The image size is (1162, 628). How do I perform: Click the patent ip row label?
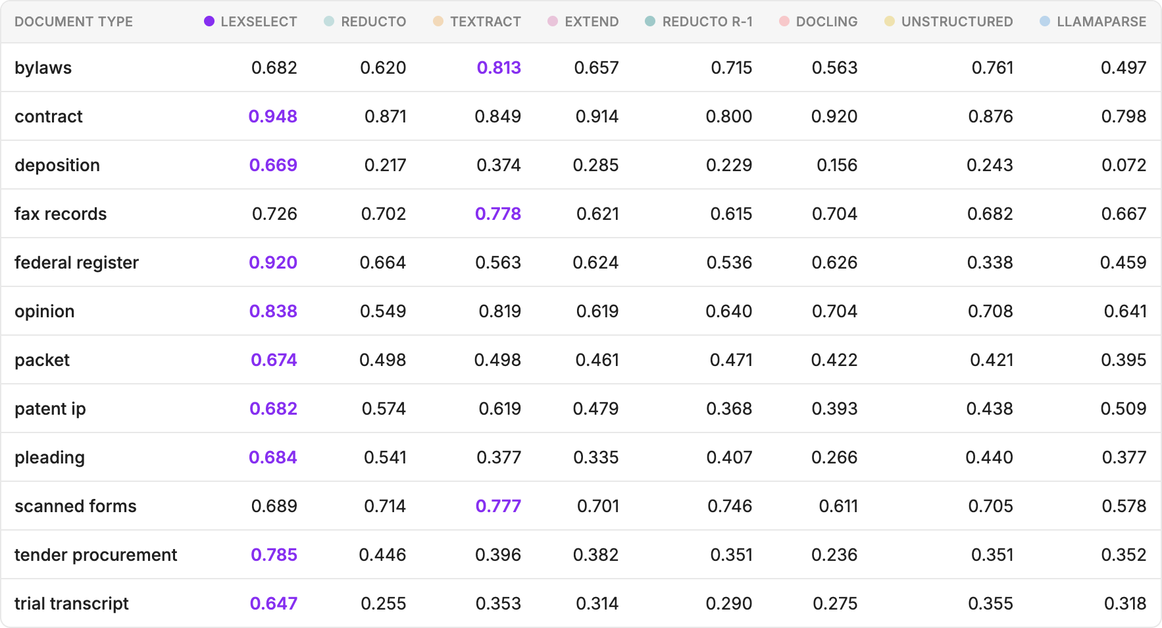50,409
